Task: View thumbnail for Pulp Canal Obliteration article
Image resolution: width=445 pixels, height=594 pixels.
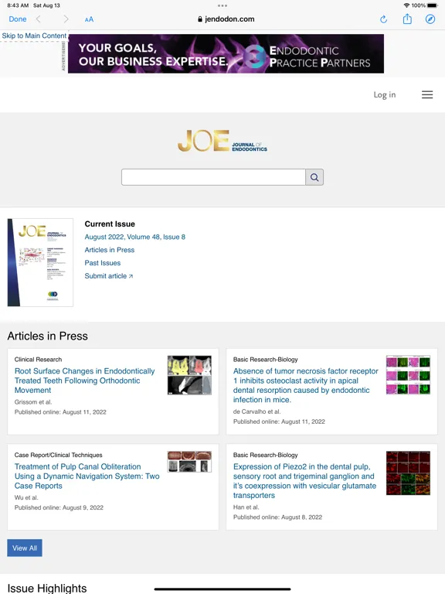Action: (x=189, y=462)
